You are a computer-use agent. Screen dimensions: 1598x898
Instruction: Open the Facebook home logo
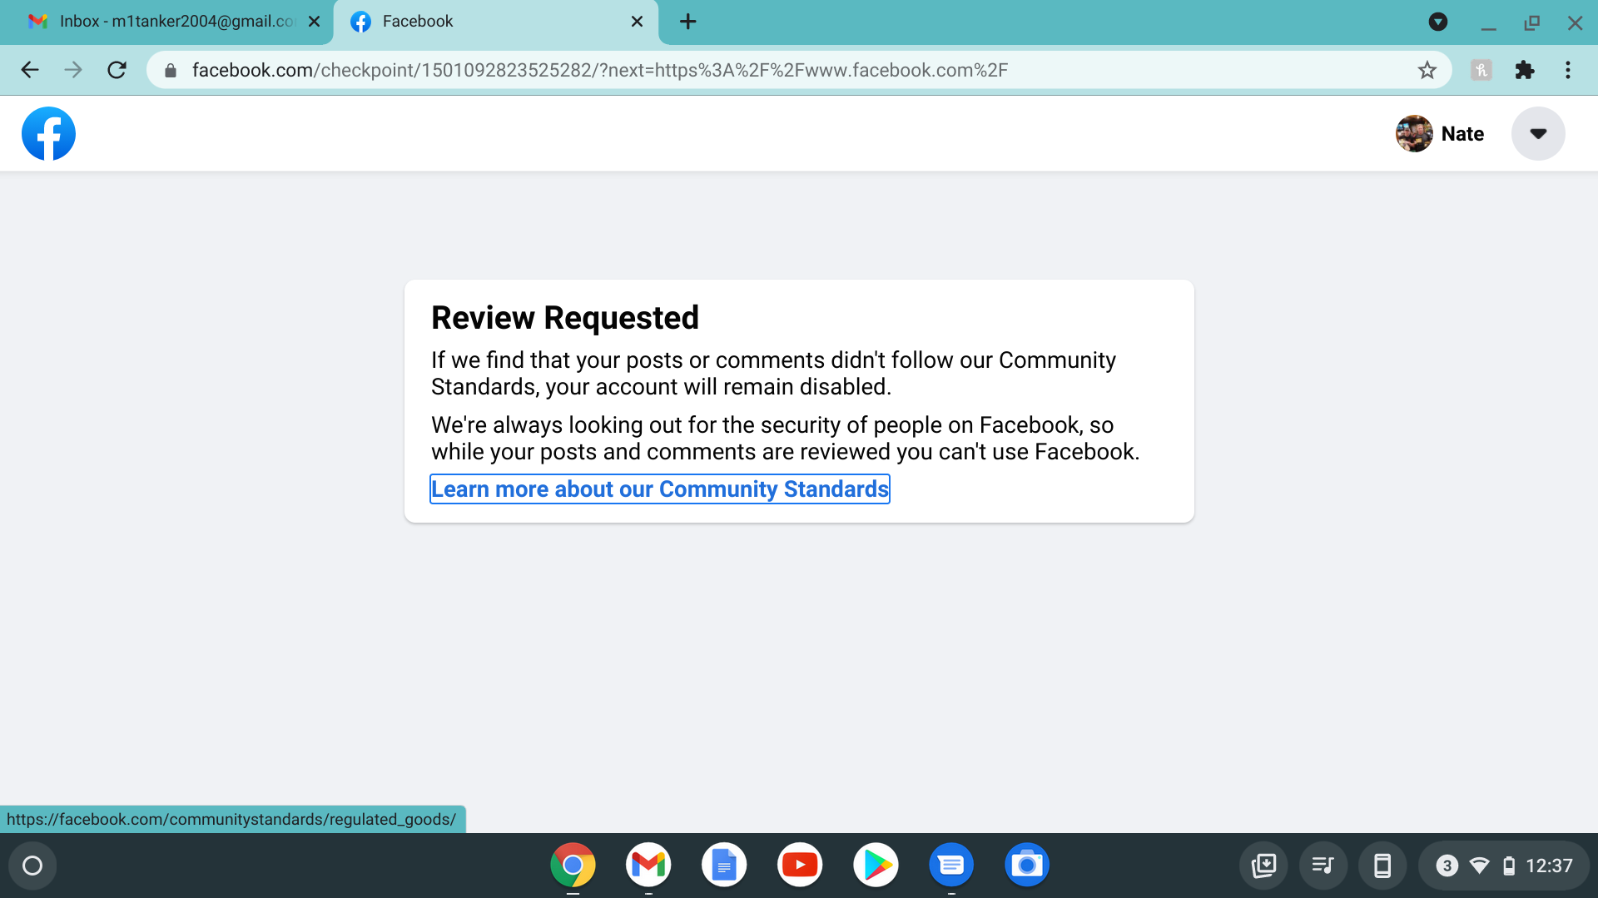pos(48,133)
